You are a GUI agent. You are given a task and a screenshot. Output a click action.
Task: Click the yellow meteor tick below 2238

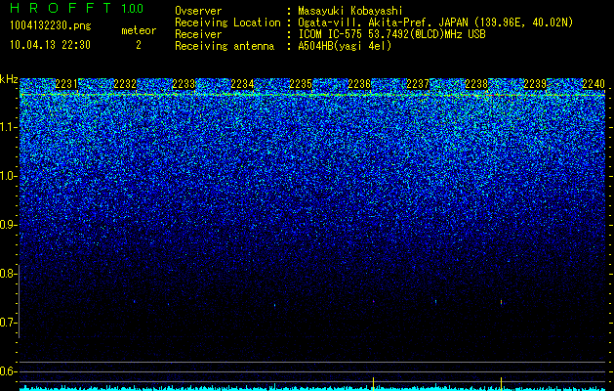coord(501,384)
